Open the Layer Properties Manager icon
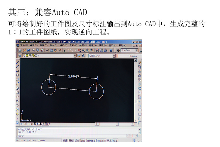The height and width of the screenshot is (147, 220). click(x=20, y=56)
